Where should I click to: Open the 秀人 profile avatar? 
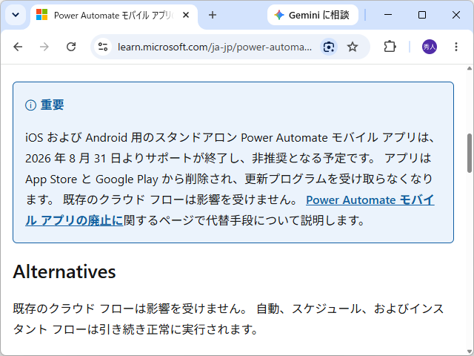click(x=430, y=47)
